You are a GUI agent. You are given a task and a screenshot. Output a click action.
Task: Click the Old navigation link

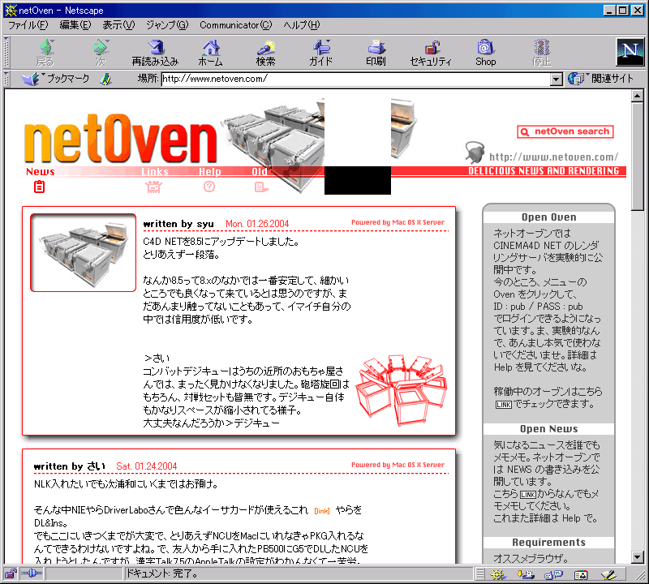(x=260, y=172)
